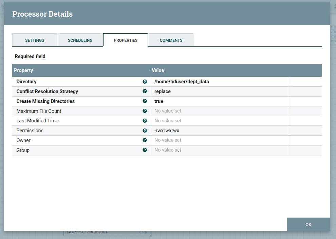Click the Property column header
Viewport: 336px width, 239px height.
[23, 70]
